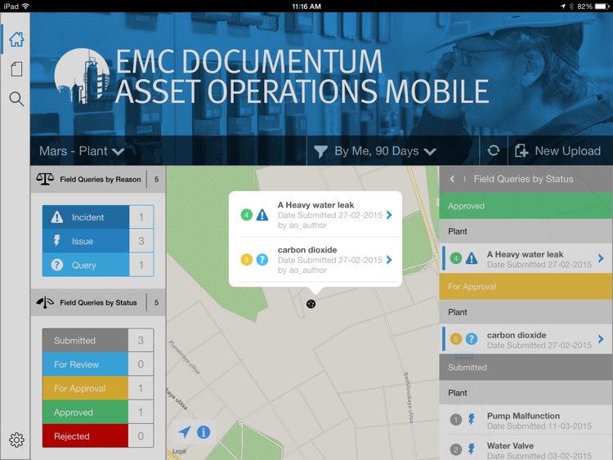Screen dimensions: 613x460
Task: Click the grey number 2 badge for Water Valve
Action: coord(456,449)
